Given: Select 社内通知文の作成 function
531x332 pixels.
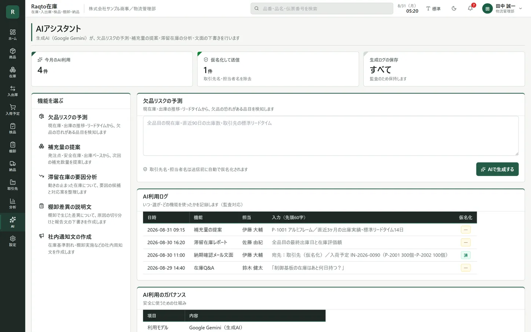Looking at the screenshot, I should [x=81, y=244].
